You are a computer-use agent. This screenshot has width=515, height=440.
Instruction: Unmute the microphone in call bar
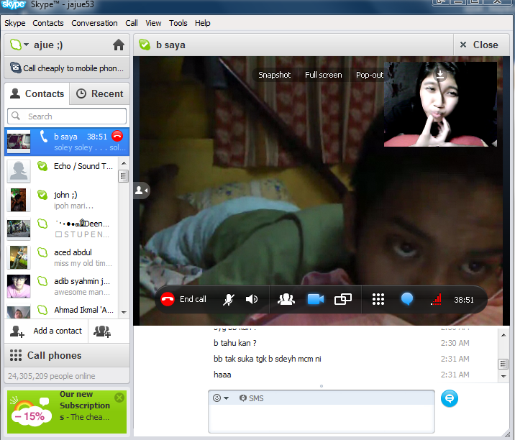coord(229,299)
